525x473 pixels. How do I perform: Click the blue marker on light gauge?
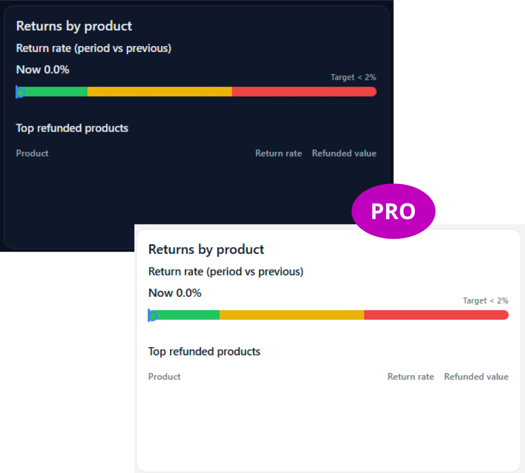152,315
